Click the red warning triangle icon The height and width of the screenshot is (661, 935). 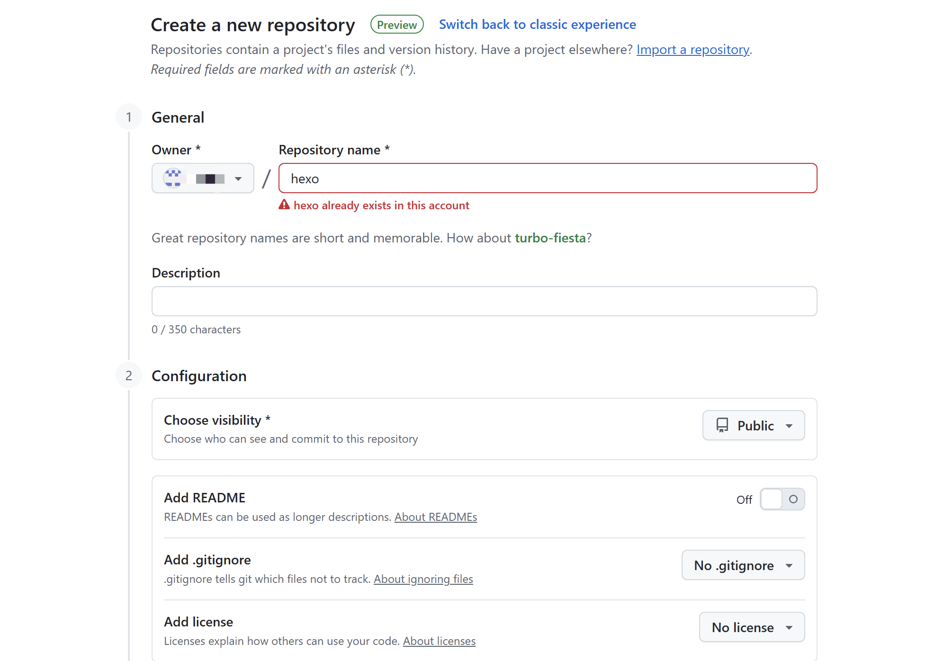click(x=284, y=205)
